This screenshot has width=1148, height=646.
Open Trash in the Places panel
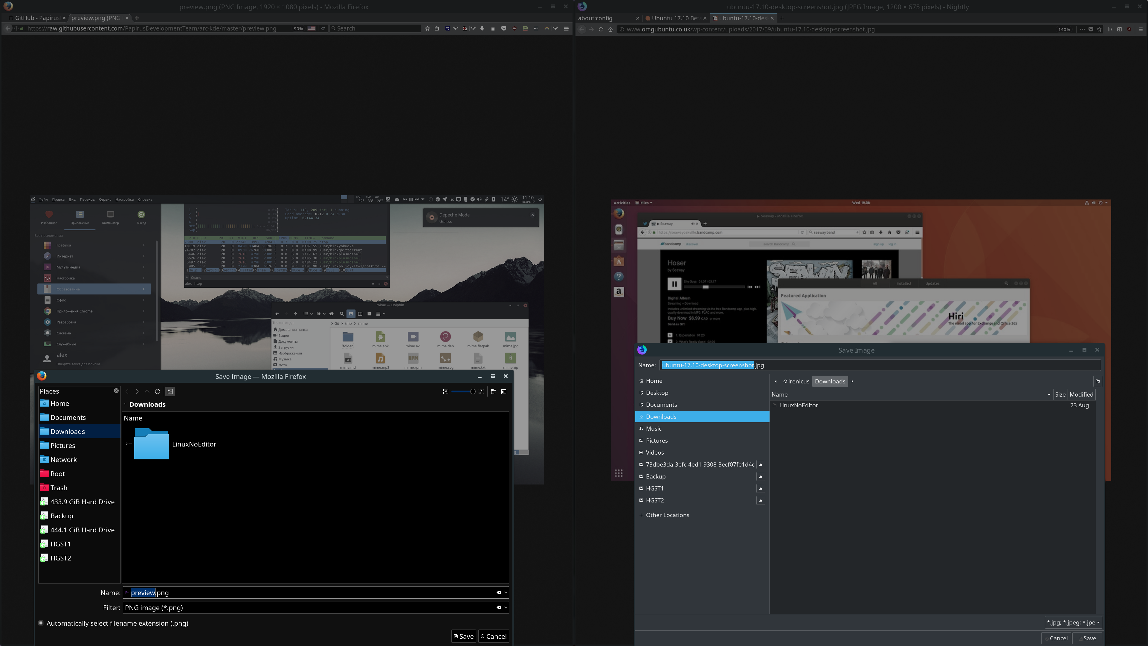[79, 488]
